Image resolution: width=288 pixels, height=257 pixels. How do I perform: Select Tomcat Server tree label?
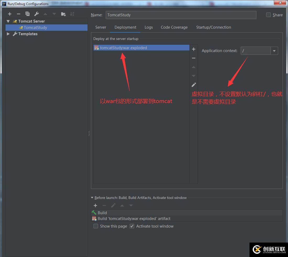[31, 21]
